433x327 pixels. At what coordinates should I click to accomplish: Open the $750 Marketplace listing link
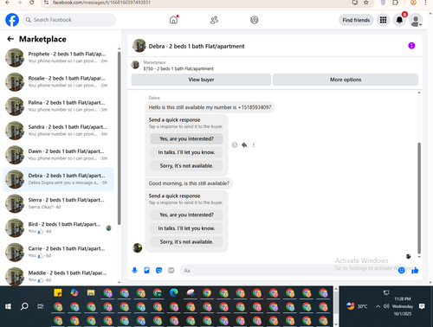pyautogui.click(x=178, y=68)
